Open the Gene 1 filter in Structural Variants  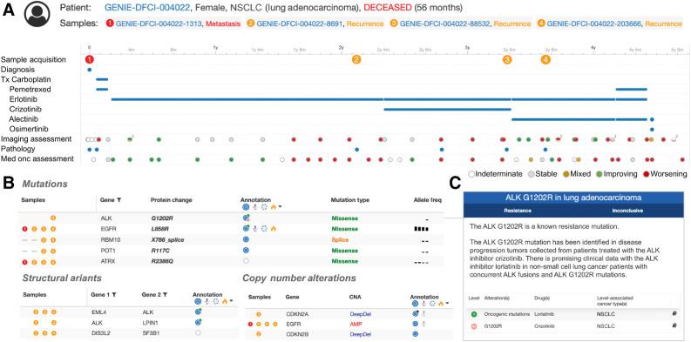pos(114,295)
